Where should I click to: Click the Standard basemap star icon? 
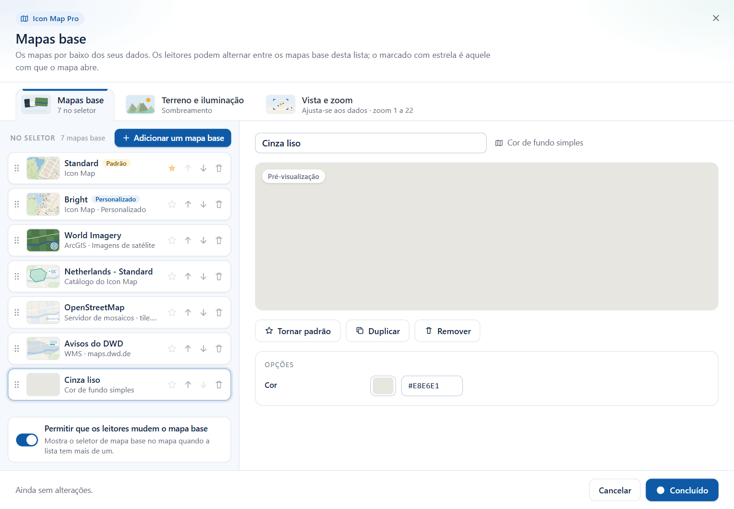[x=172, y=168]
